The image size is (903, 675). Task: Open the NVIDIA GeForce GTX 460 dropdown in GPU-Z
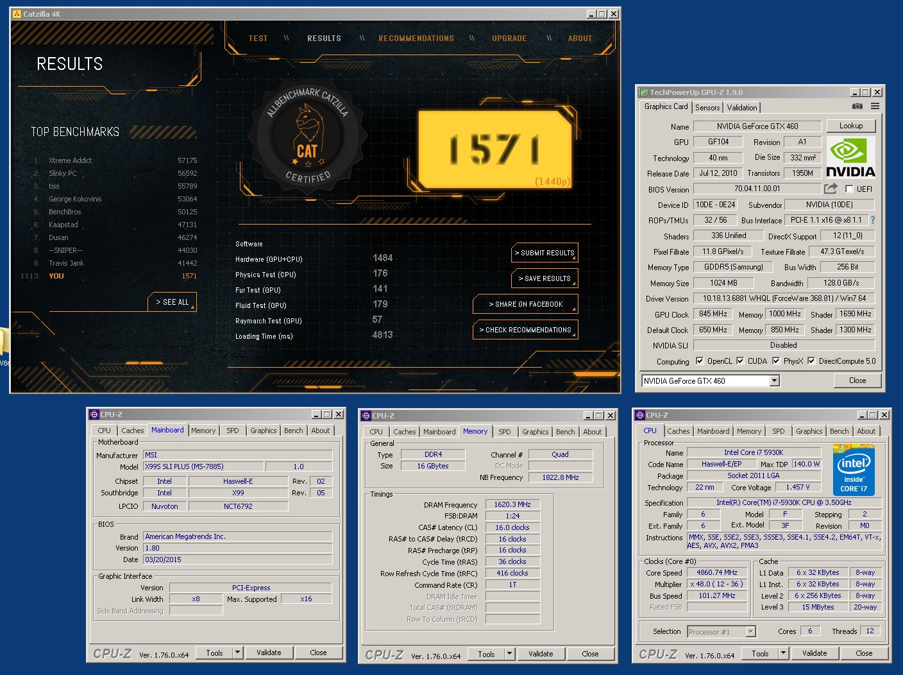(x=774, y=380)
